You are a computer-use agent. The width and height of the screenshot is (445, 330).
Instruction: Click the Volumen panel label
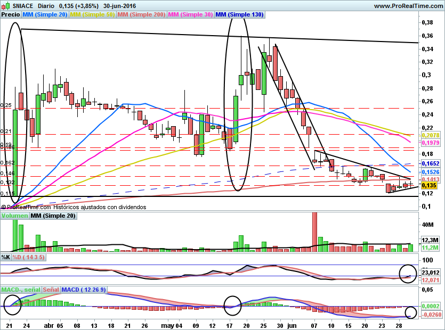pyautogui.click(x=14, y=216)
